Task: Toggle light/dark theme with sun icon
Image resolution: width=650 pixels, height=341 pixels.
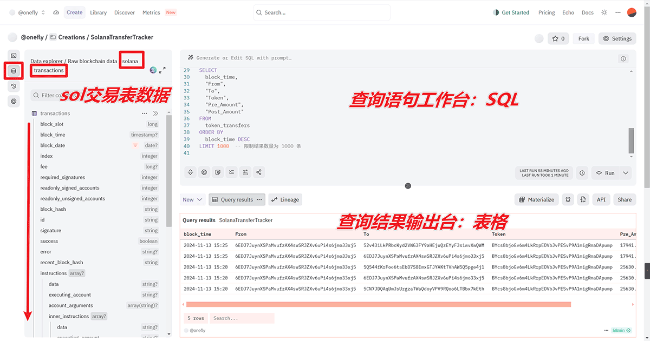Action: click(x=603, y=12)
